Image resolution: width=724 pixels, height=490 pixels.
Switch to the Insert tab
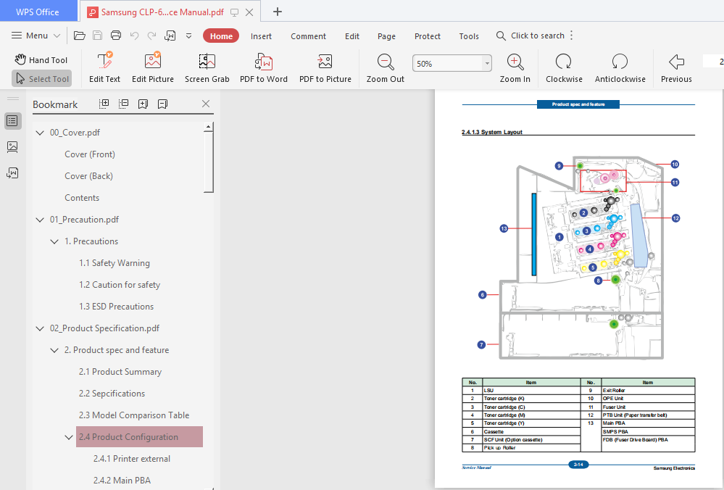point(261,36)
